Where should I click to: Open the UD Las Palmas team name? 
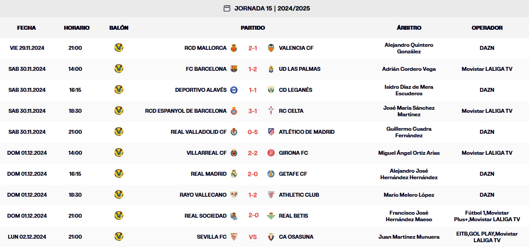coord(300,69)
